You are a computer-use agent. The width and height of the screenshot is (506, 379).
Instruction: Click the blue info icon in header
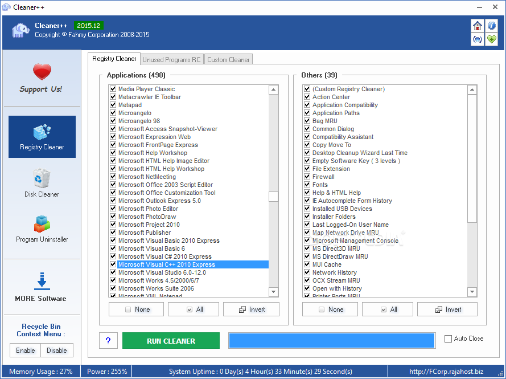491,26
